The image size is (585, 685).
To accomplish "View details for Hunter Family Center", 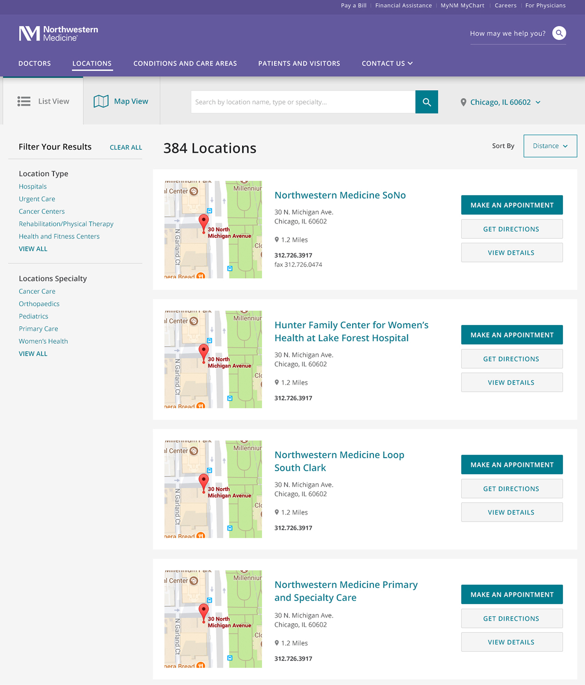I will pyautogui.click(x=512, y=382).
